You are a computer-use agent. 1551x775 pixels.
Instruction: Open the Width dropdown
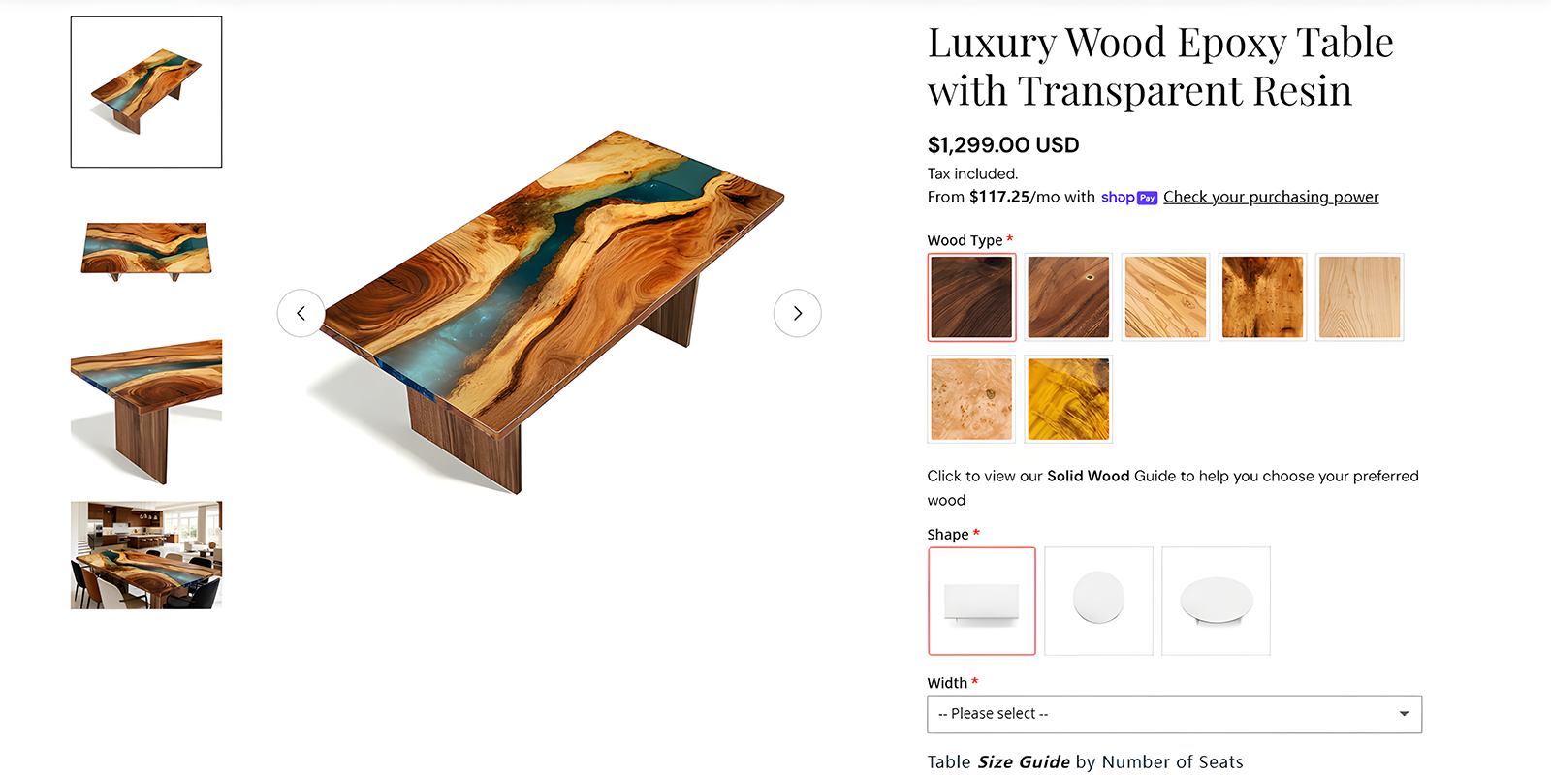click(x=1174, y=714)
